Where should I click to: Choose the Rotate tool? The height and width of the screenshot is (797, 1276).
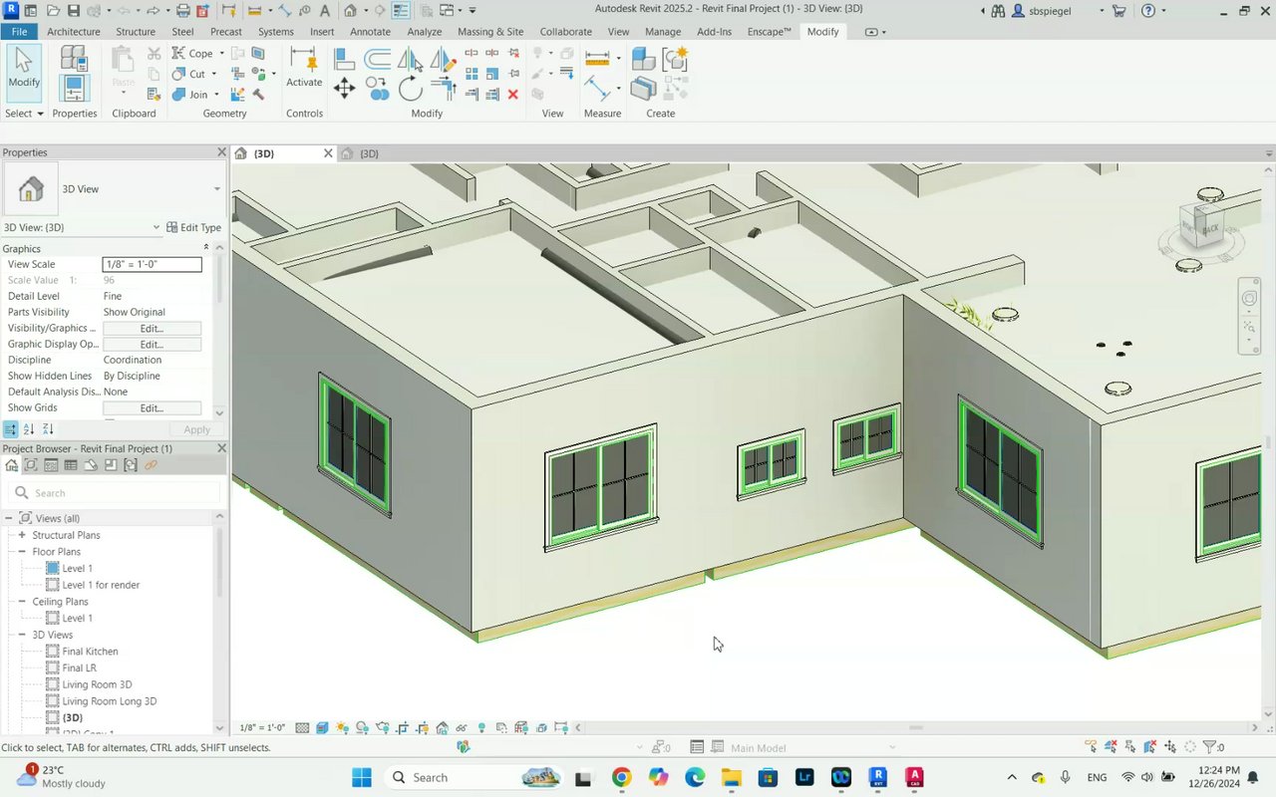[411, 89]
